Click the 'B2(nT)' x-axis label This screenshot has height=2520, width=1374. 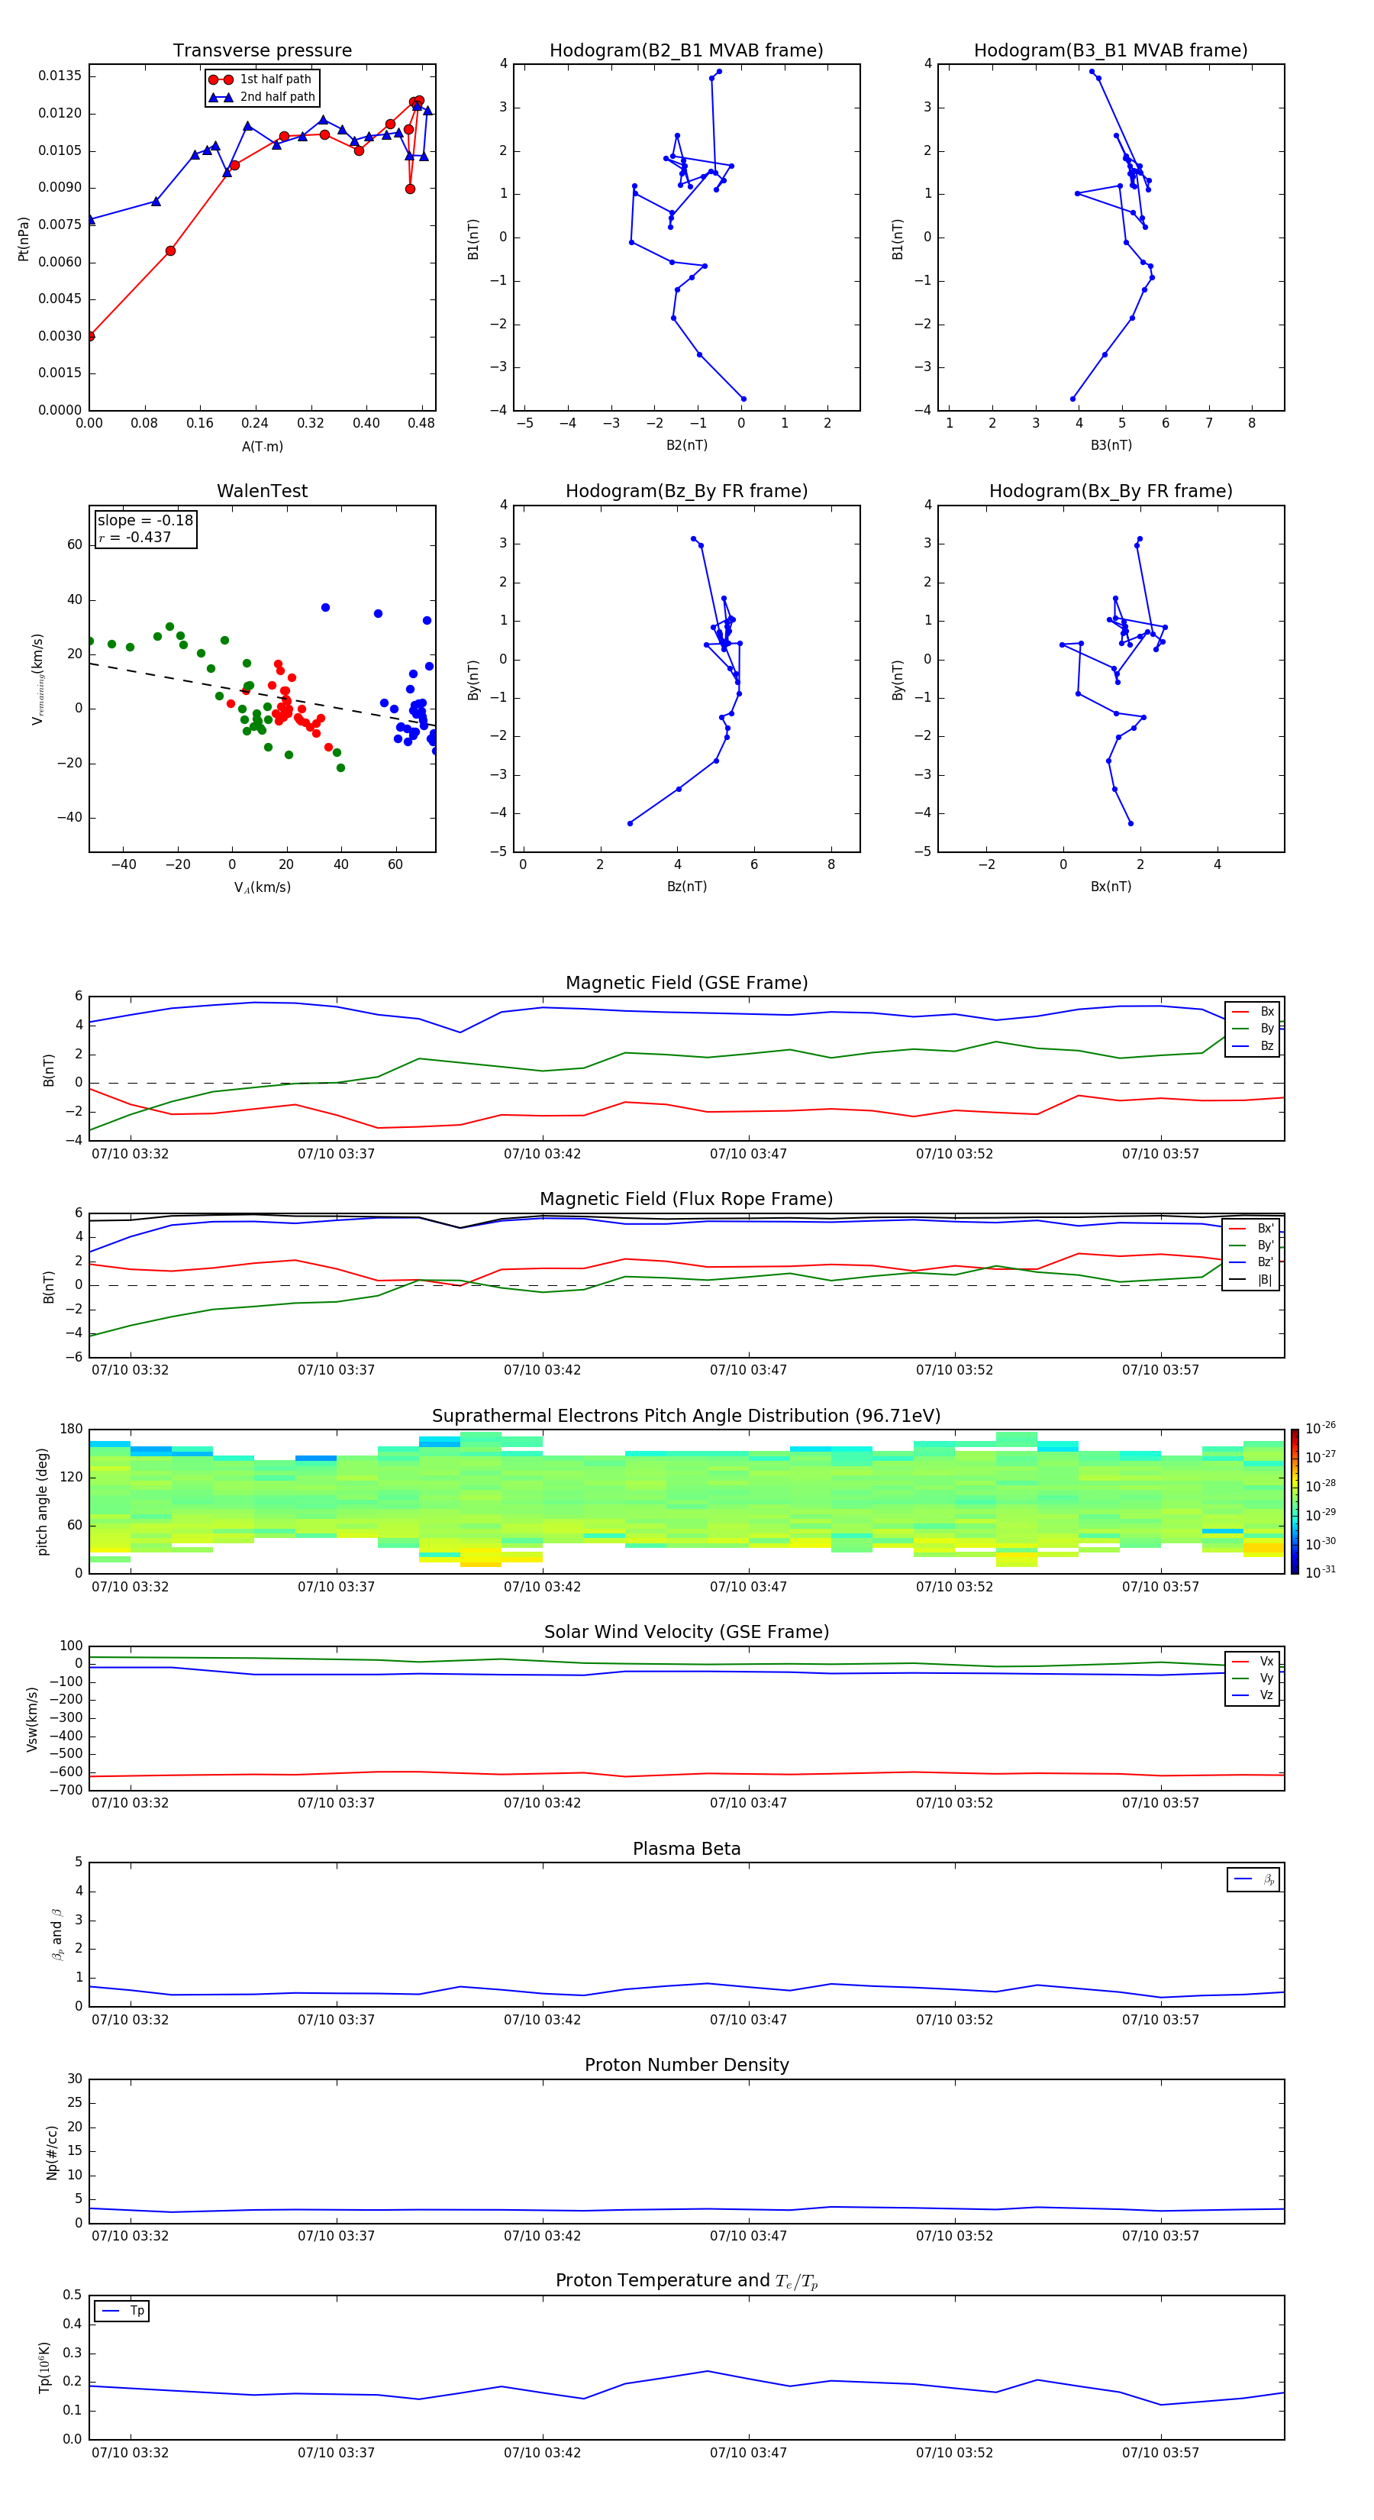coord(686,445)
